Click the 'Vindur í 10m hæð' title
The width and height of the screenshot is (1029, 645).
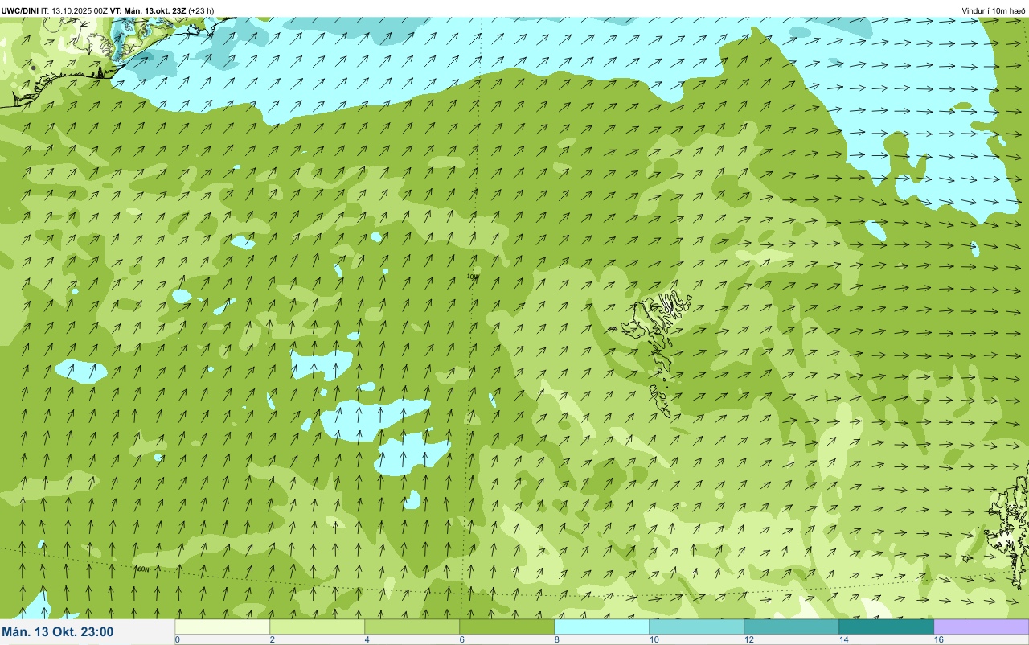(x=994, y=10)
